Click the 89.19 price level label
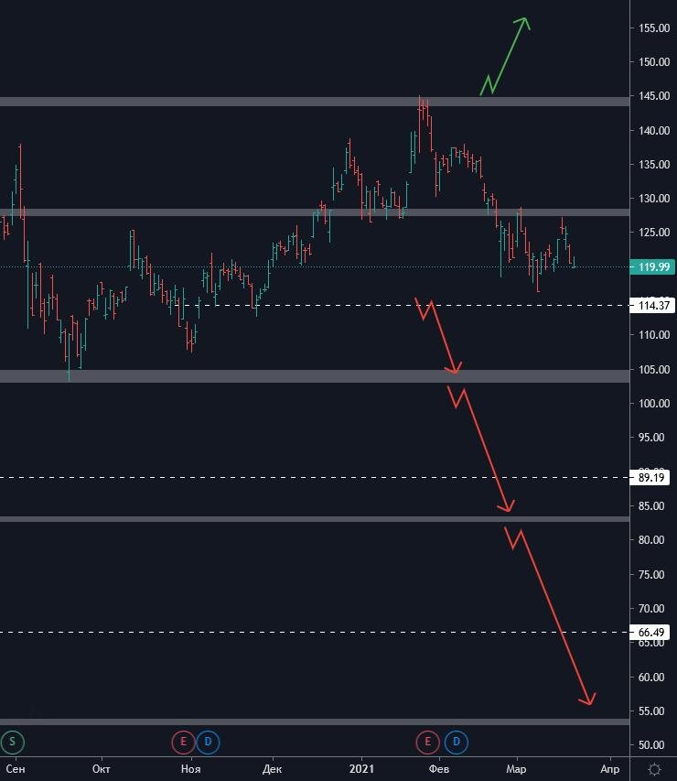 point(650,478)
